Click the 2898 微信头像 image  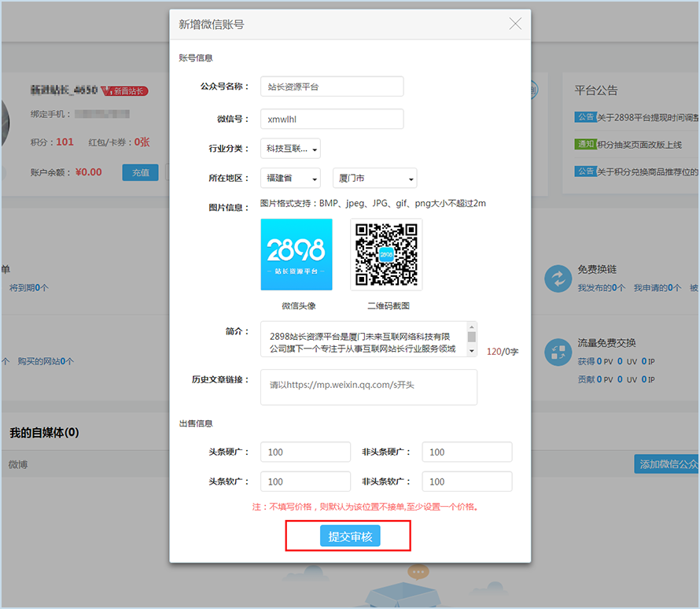tap(296, 254)
